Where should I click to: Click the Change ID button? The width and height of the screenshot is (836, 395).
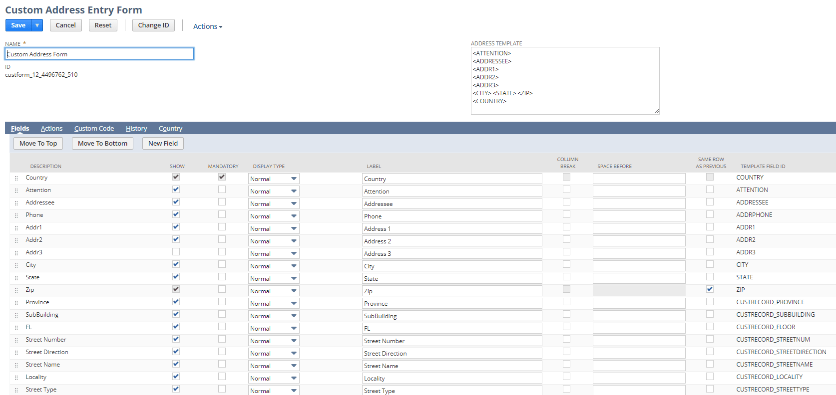click(x=153, y=25)
